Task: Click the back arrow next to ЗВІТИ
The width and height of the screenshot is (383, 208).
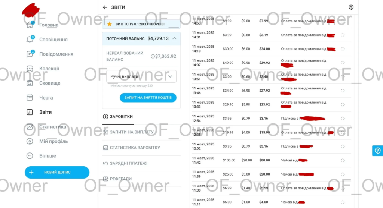Action: (105, 7)
